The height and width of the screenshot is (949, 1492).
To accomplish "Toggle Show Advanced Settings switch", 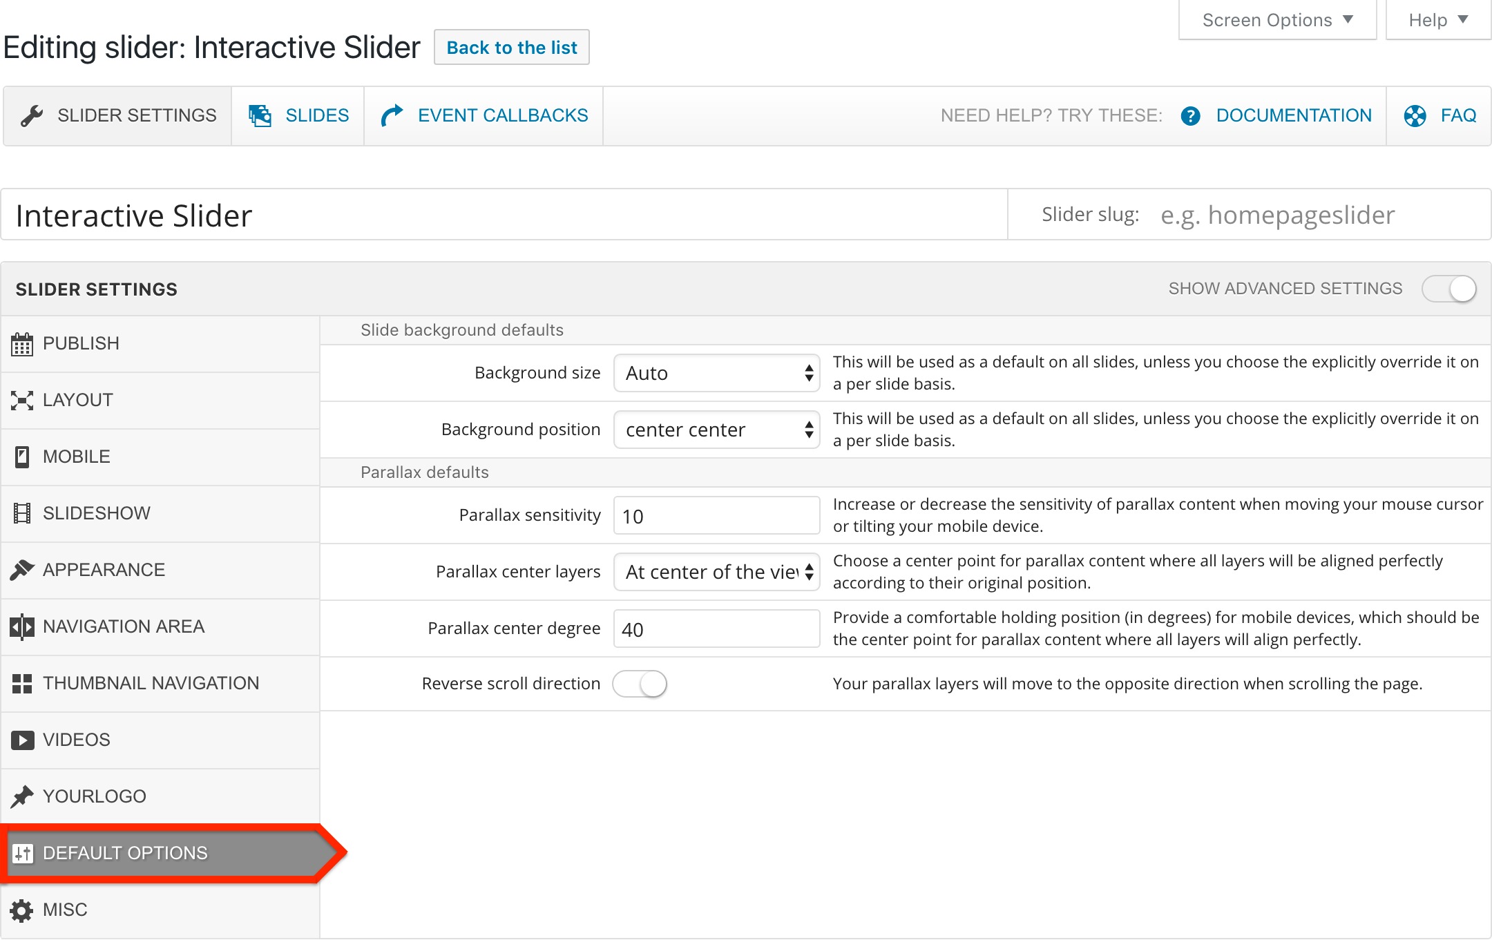I will click(1449, 289).
